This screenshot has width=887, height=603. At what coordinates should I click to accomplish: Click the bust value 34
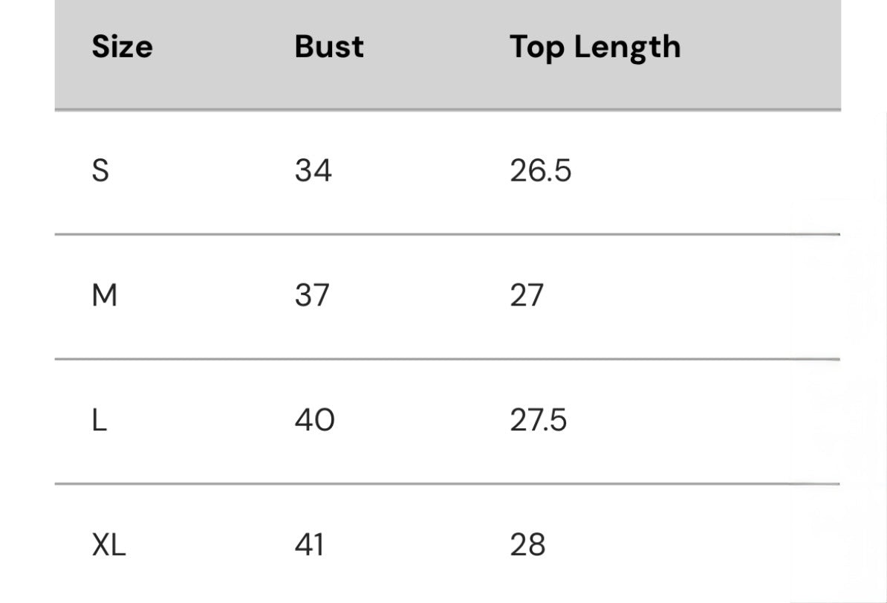313,171
